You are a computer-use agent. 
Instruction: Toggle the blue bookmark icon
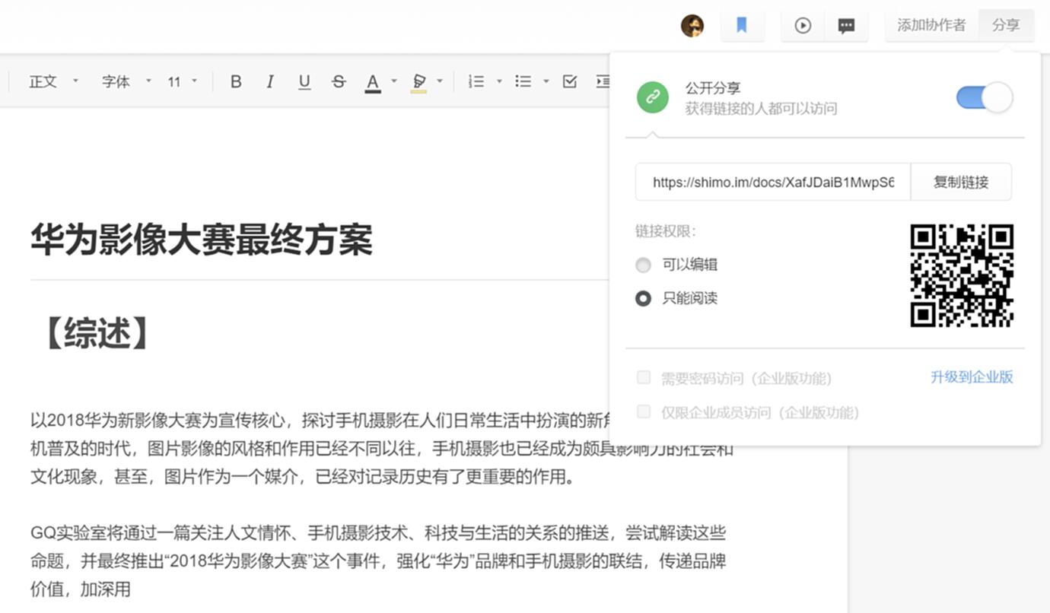click(x=742, y=26)
